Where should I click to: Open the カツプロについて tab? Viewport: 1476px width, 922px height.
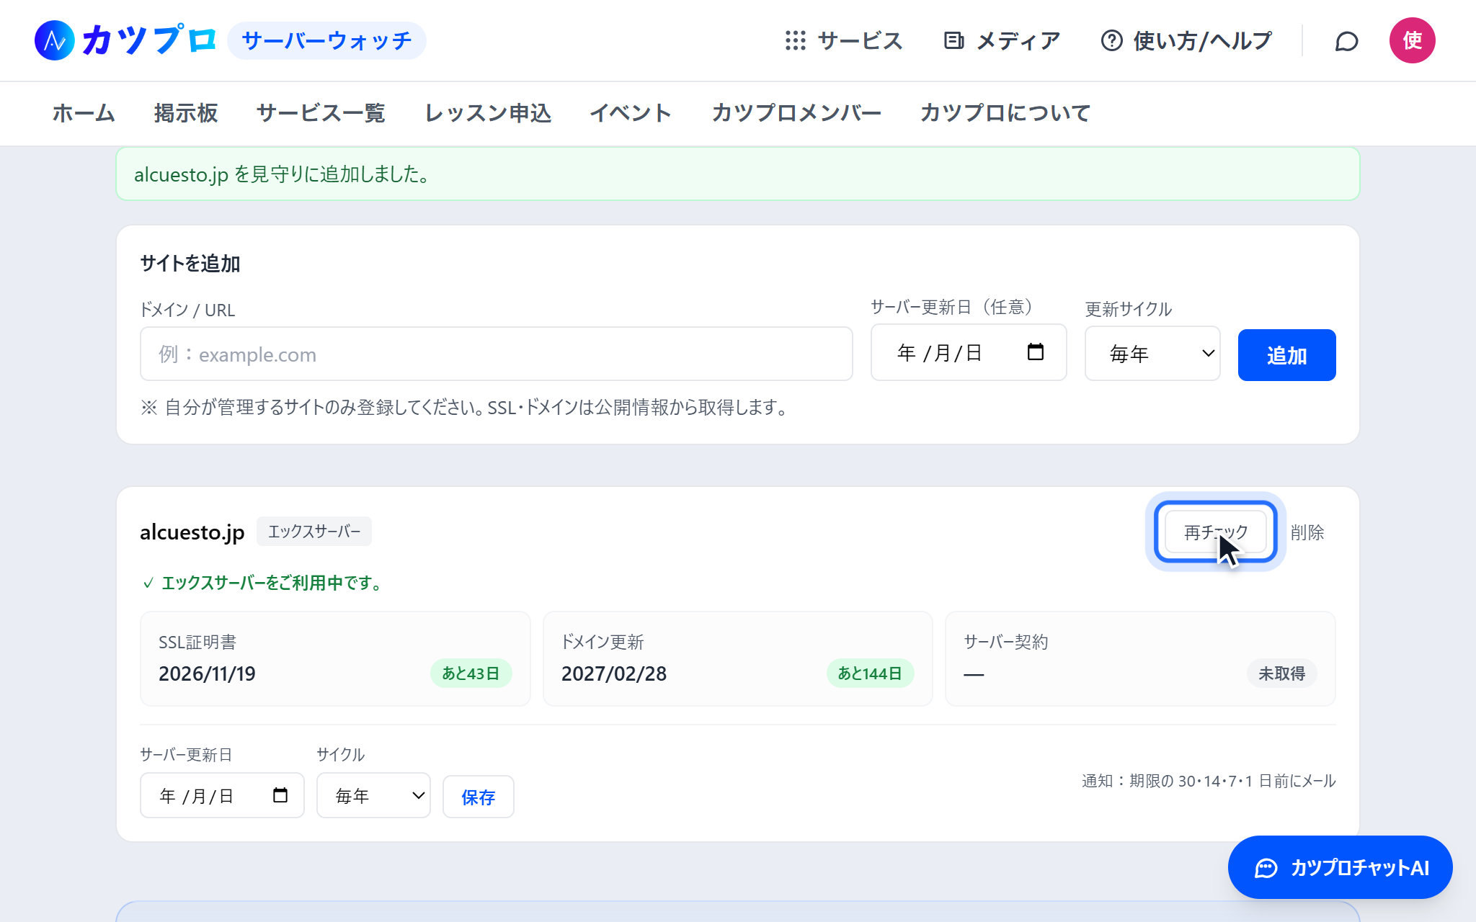pyautogui.click(x=1005, y=113)
